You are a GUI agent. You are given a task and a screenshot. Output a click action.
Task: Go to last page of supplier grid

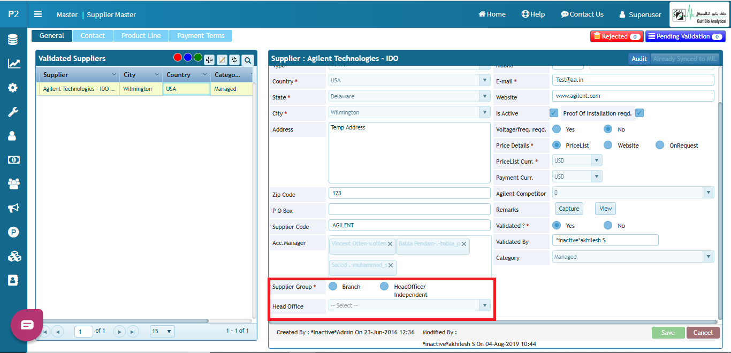point(133,332)
